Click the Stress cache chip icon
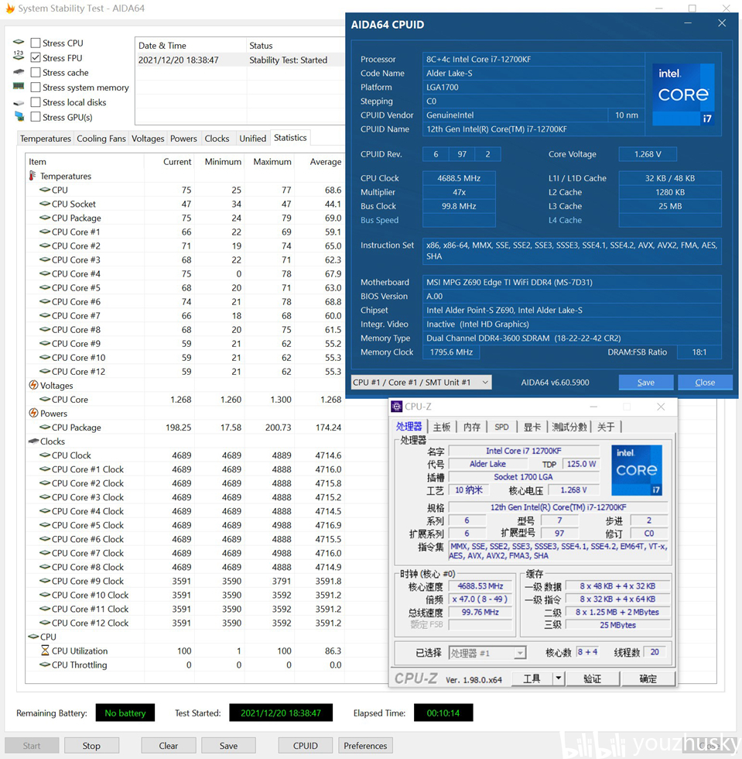This screenshot has height=759, width=742. tap(19, 71)
